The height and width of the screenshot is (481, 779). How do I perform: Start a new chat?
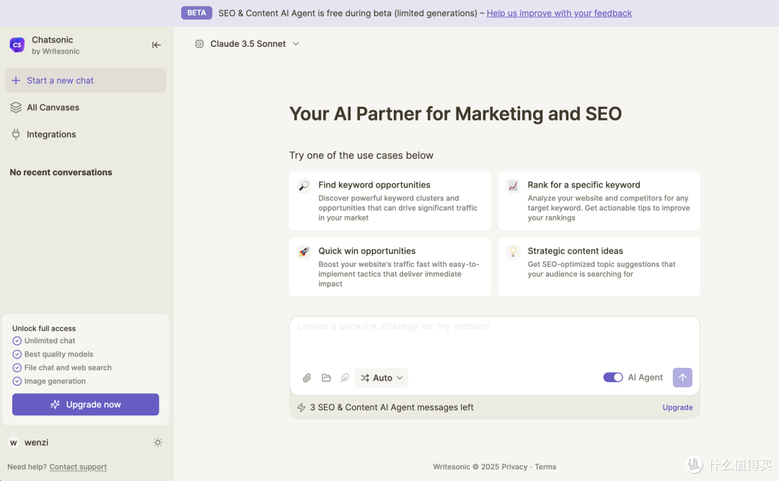click(85, 81)
